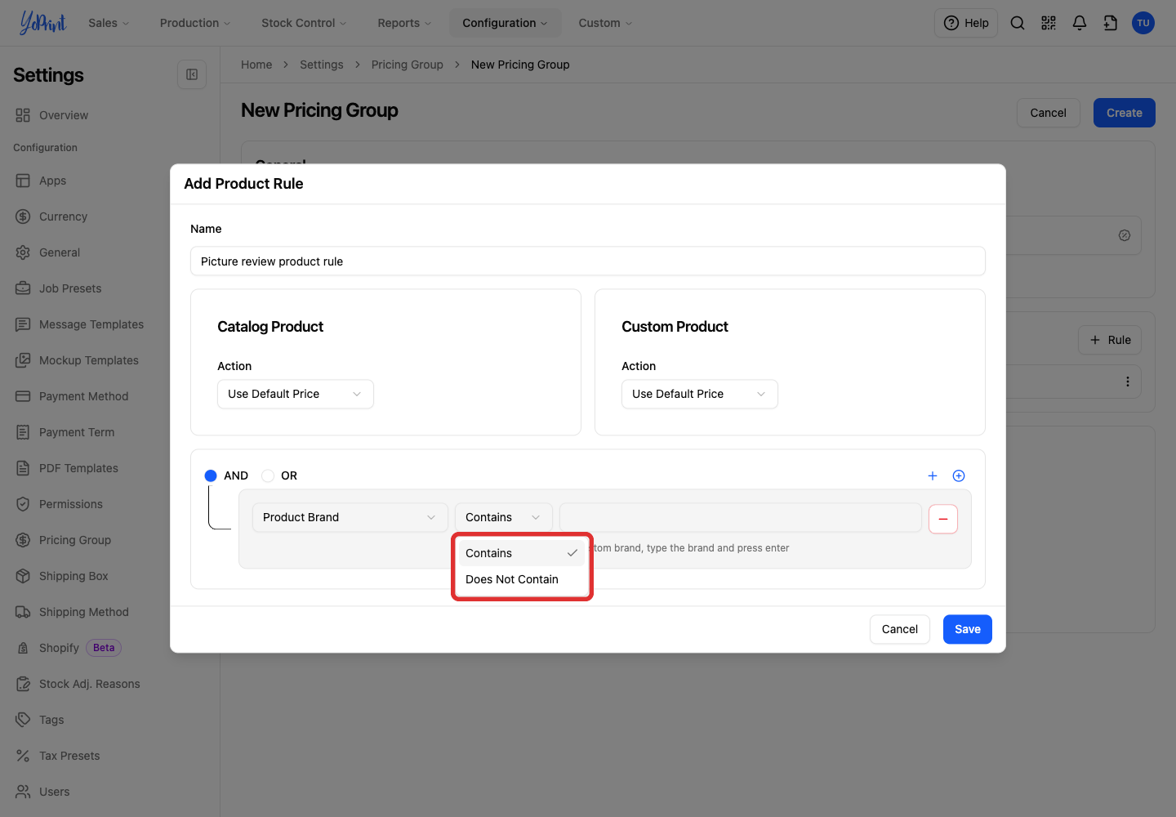
Task: Open the QR code scanner icon
Action: [1049, 23]
